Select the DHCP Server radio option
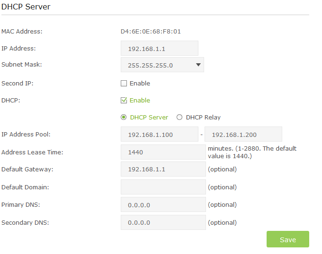Viewport: 322px width, 254px height. click(x=124, y=118)
